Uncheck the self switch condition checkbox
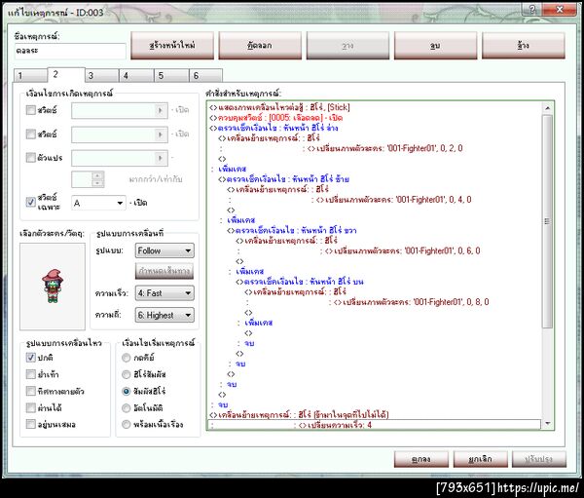The width and height of the screenshot is (584, 498). pos(30,202)
